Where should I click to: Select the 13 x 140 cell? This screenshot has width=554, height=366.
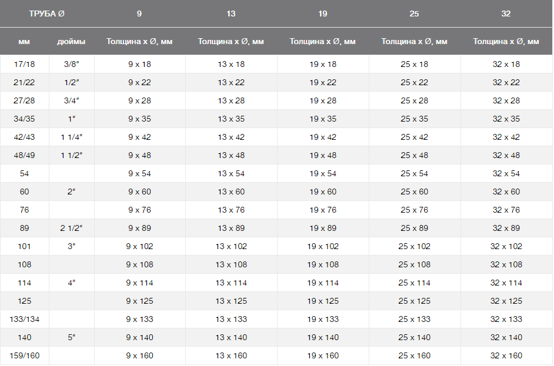[231, 337]
